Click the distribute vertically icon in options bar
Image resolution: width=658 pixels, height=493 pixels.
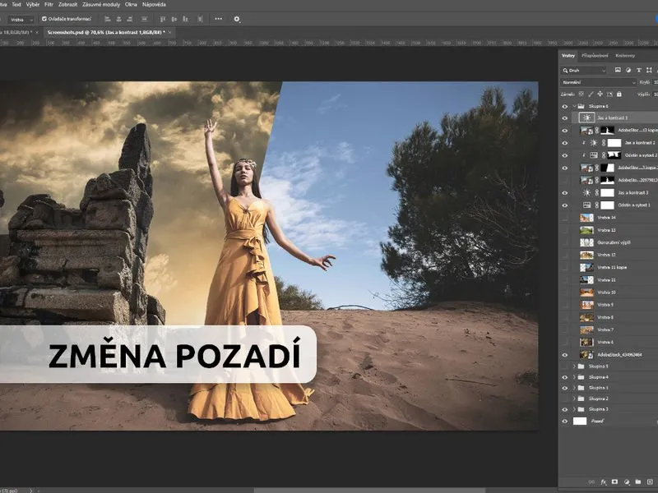pos(200,19)
